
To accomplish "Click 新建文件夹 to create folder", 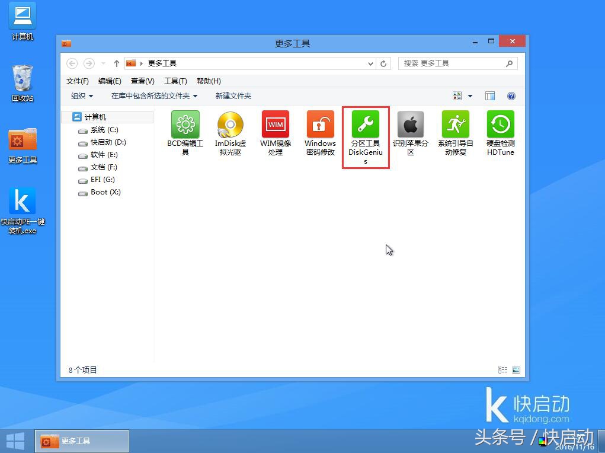I will point(233,95).
